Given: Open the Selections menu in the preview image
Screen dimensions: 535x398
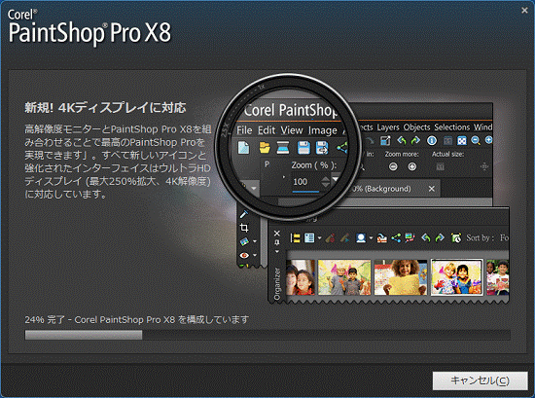Looking at the screenshot, I should 452,127.
